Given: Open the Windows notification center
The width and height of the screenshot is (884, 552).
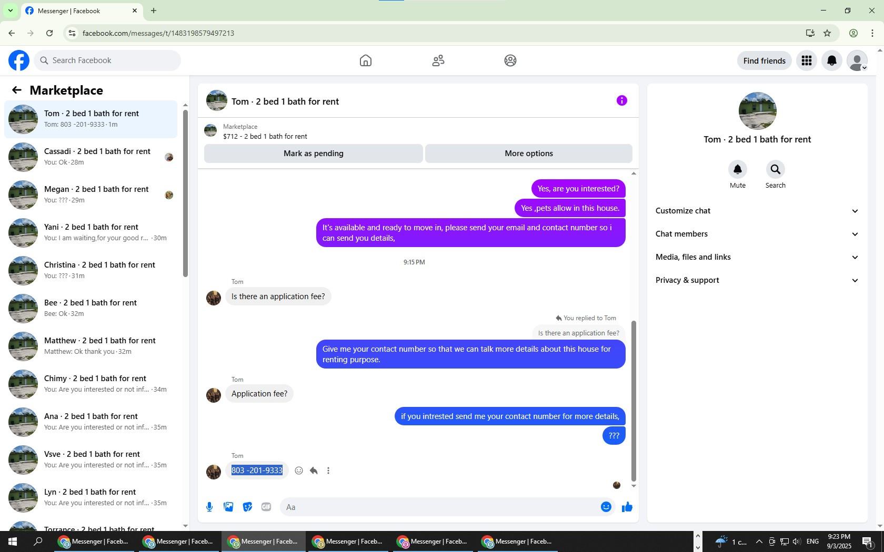Looking at the screenshot, I should (868, 541).
